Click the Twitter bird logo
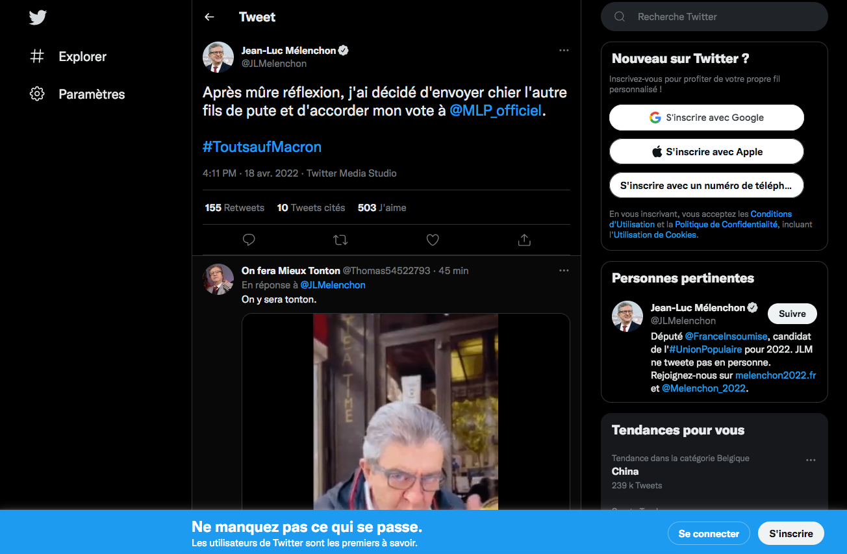The width and height of the screenshot is (847, 554). pos(38,18)
